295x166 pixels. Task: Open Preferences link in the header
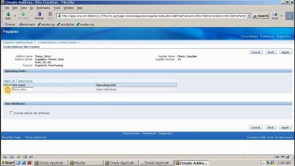coord(267,36)
